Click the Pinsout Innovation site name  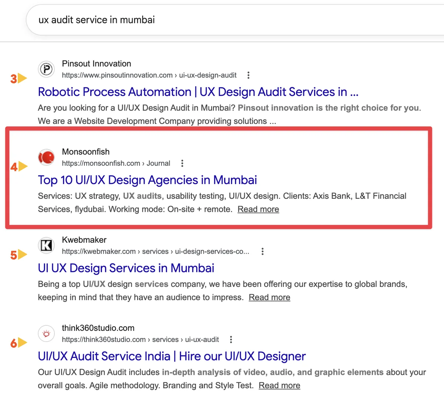(96, 64)
